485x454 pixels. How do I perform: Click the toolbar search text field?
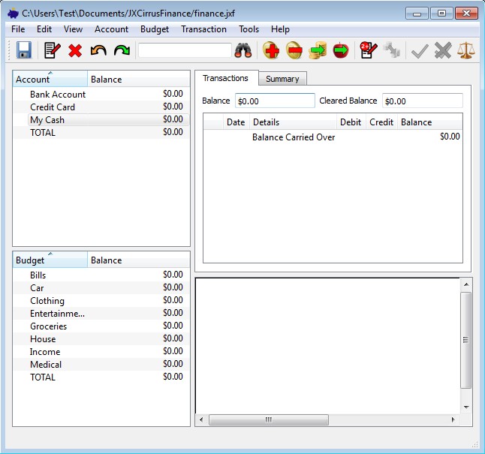pos(185,50)
